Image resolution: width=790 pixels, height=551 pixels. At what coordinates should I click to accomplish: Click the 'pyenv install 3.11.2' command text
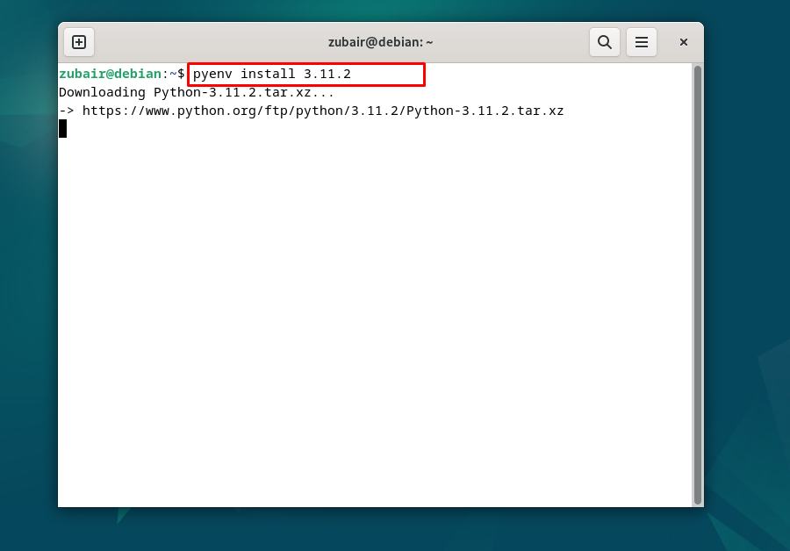pyautogui.click(x=271, y=74)
